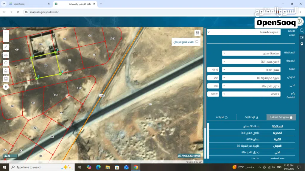Screen dimensions: 305x171
Task: Open the search method dropdown
Action: tap(244, 32)
